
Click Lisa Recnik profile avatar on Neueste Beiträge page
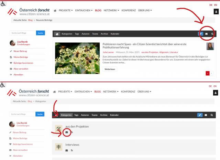tap(13, 43)
